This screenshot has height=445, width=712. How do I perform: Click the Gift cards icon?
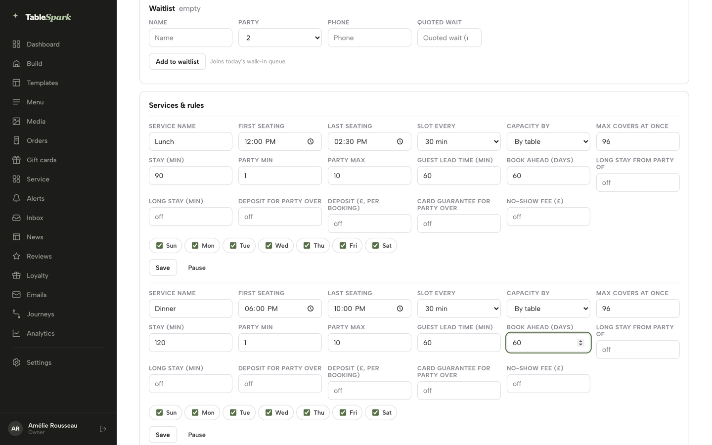point(16,160)
